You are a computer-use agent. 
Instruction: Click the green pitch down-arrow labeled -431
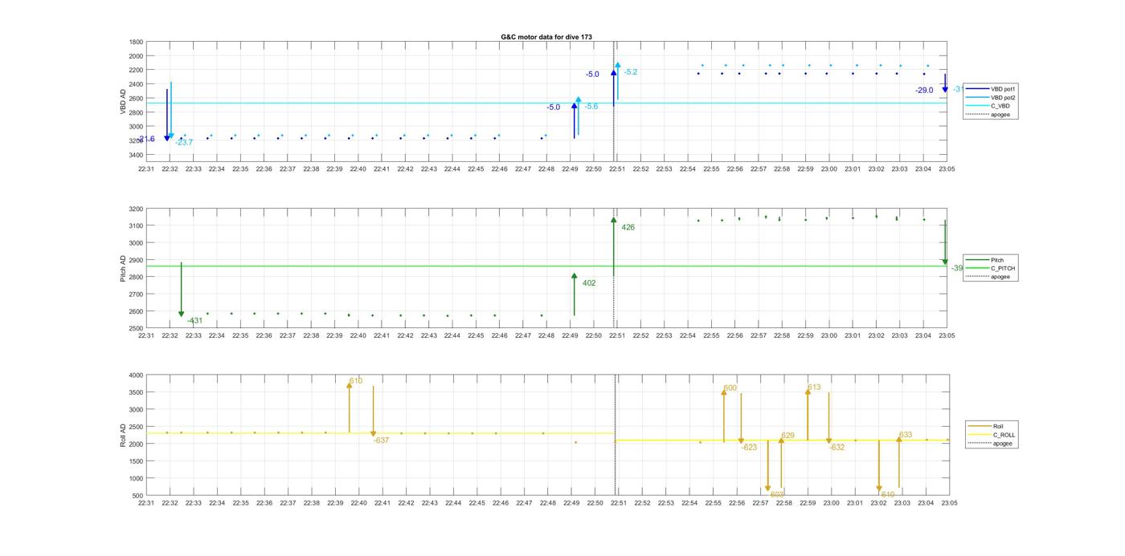click(181, 290)
